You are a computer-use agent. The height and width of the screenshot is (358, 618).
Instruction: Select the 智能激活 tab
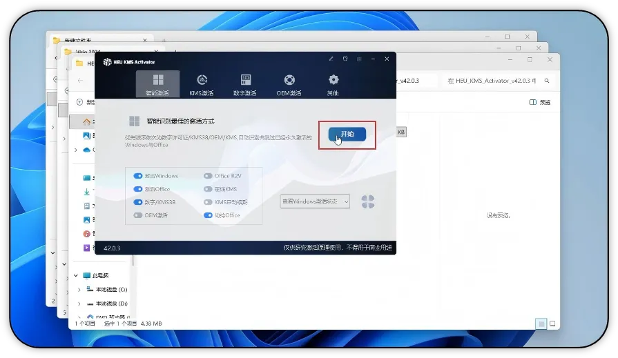click(157, 84)
